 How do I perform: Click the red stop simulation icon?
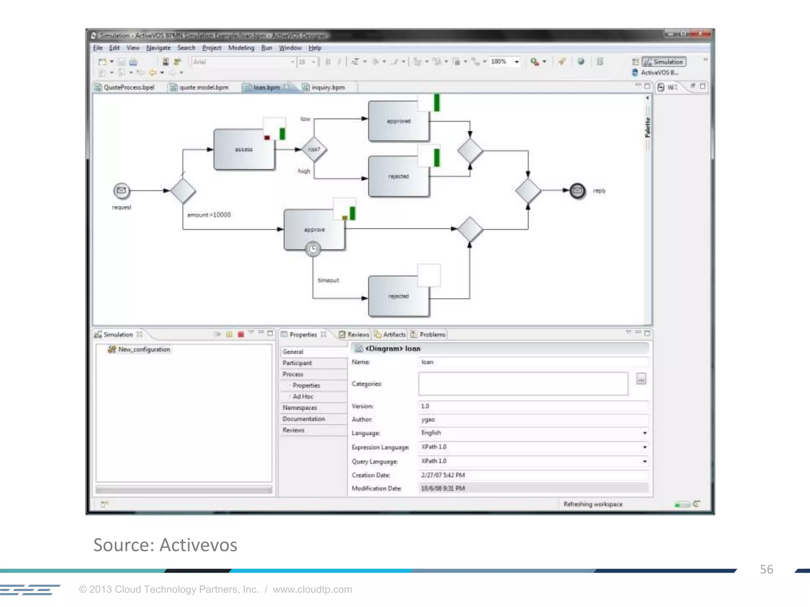point(241,334)
